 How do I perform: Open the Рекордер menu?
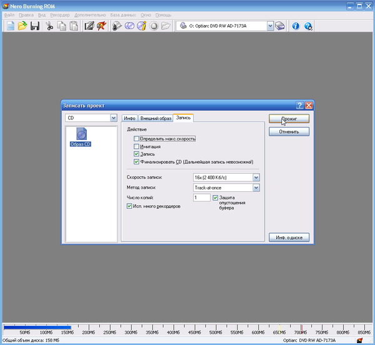click(60, 15)
